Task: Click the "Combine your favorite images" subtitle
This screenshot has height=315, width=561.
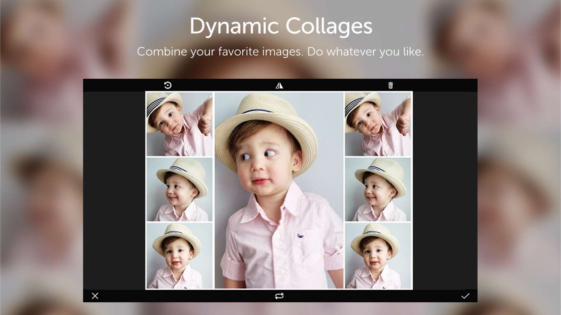Action: (x=280, y=52)
